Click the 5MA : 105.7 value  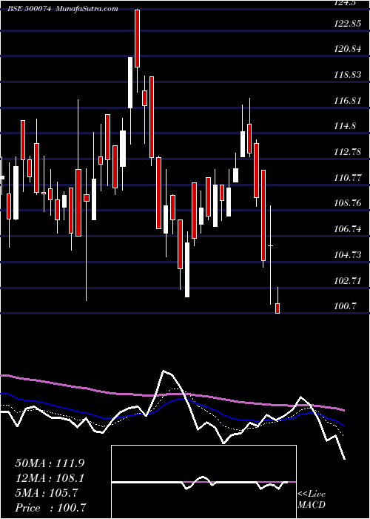tap(47, 493)
